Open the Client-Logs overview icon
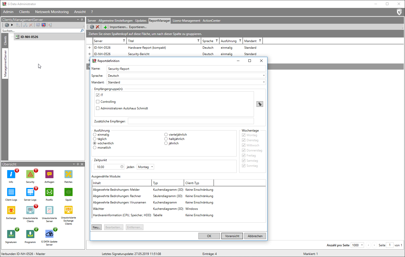405x257 pixels. point(11,192)
